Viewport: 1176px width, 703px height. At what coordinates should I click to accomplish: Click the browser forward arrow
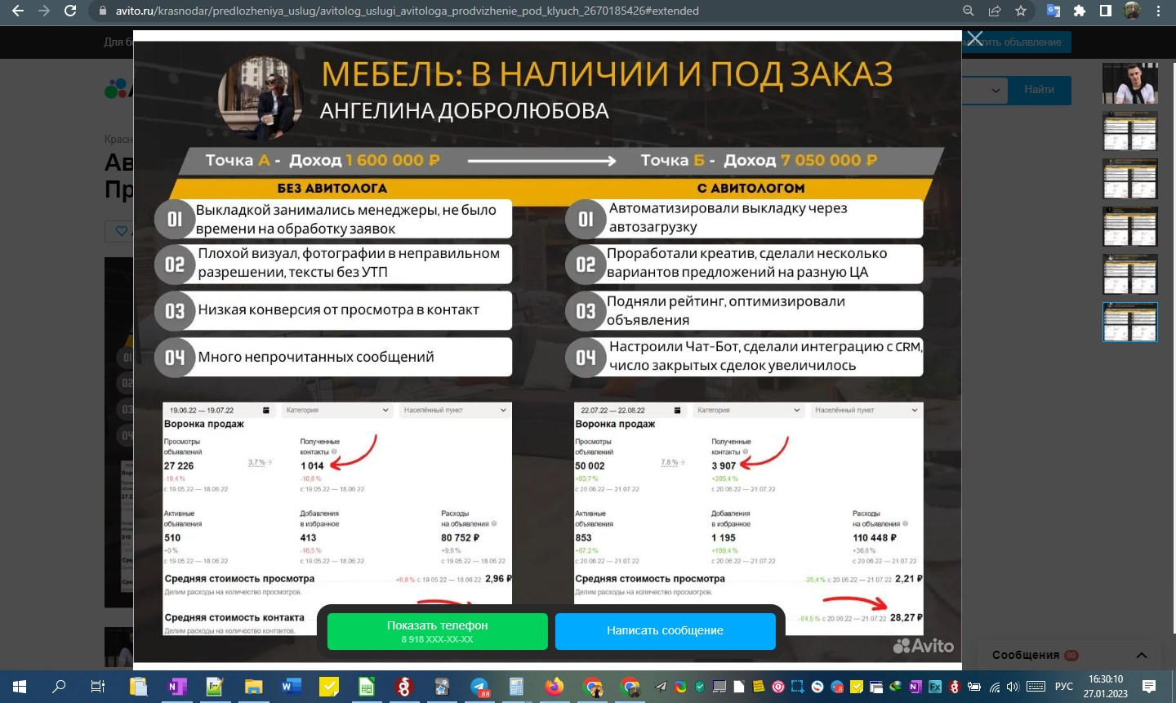point(44,11)
